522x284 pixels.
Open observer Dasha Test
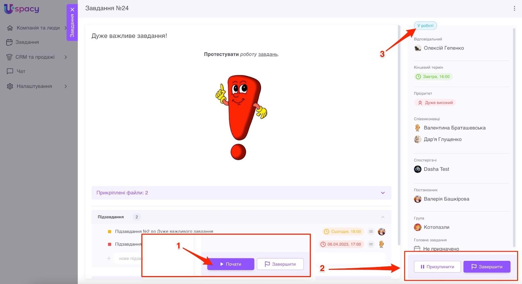437,169
